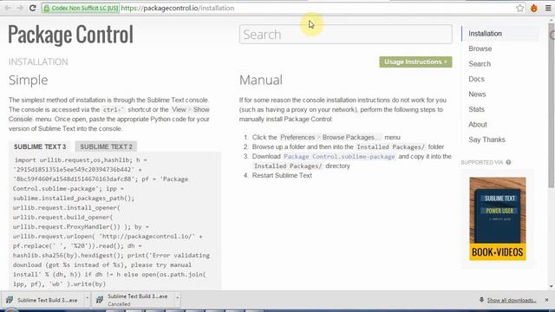555x312 pixels.
Task: Click the first download's file icon
Action: point(10,300)
